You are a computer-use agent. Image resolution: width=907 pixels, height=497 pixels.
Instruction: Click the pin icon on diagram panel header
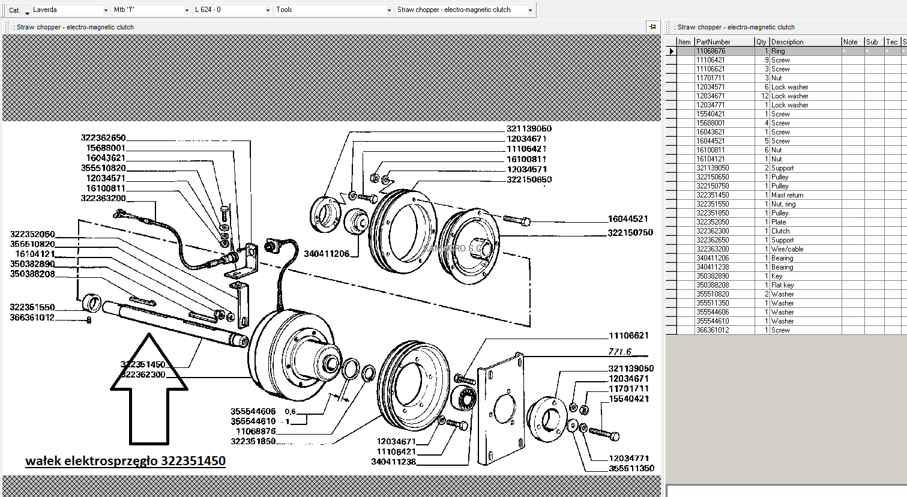[x=652, y=27]
